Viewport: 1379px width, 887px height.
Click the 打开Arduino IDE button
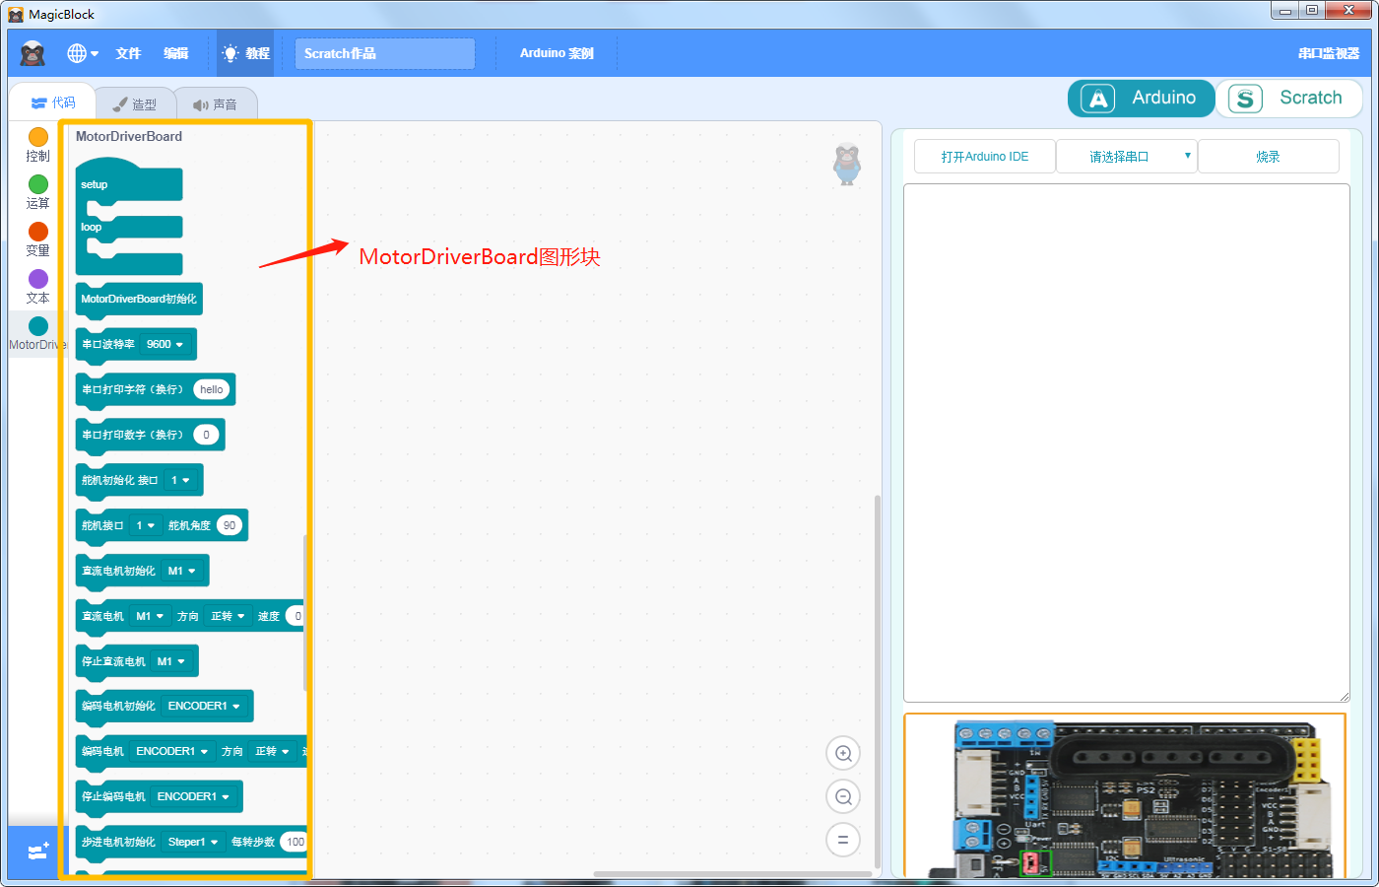point(985,157)
